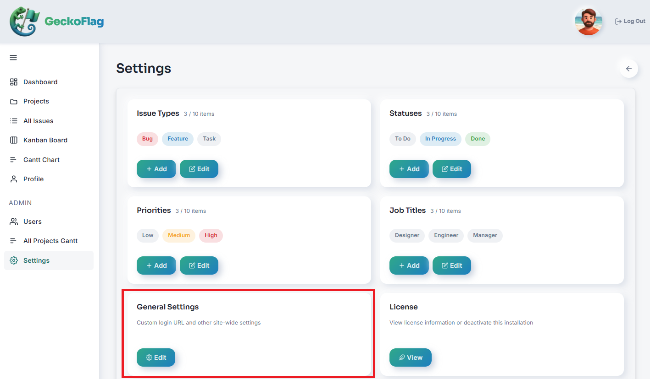650x379 pixels.
Task: Open the user avatar picture
Action: click(x=588, y=21)
